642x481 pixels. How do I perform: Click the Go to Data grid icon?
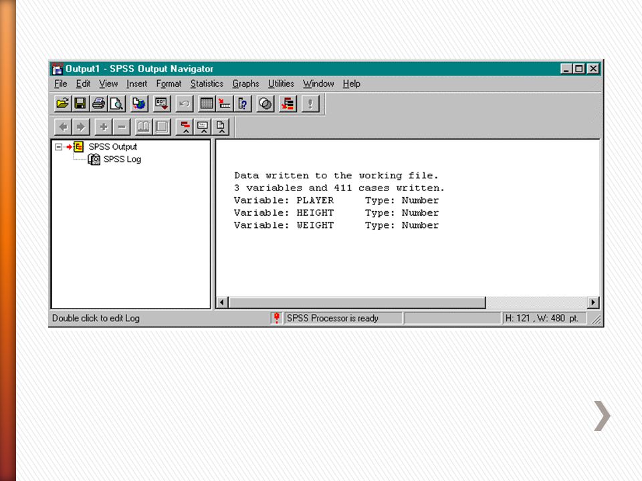207,104
